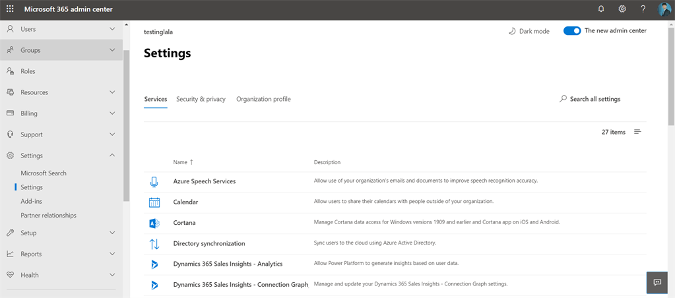Turn off the new admin center toggle
The width and height of the screenshot is (675, 298).
coord(572,31)
